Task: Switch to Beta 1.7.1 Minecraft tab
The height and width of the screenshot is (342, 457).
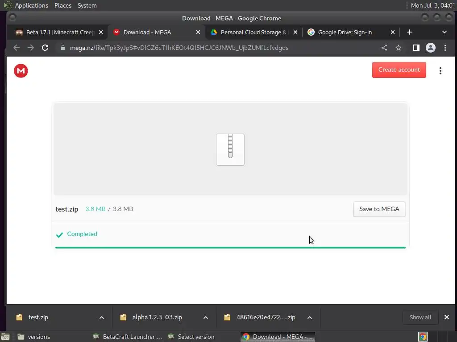Action: click(x=59, y=32)
